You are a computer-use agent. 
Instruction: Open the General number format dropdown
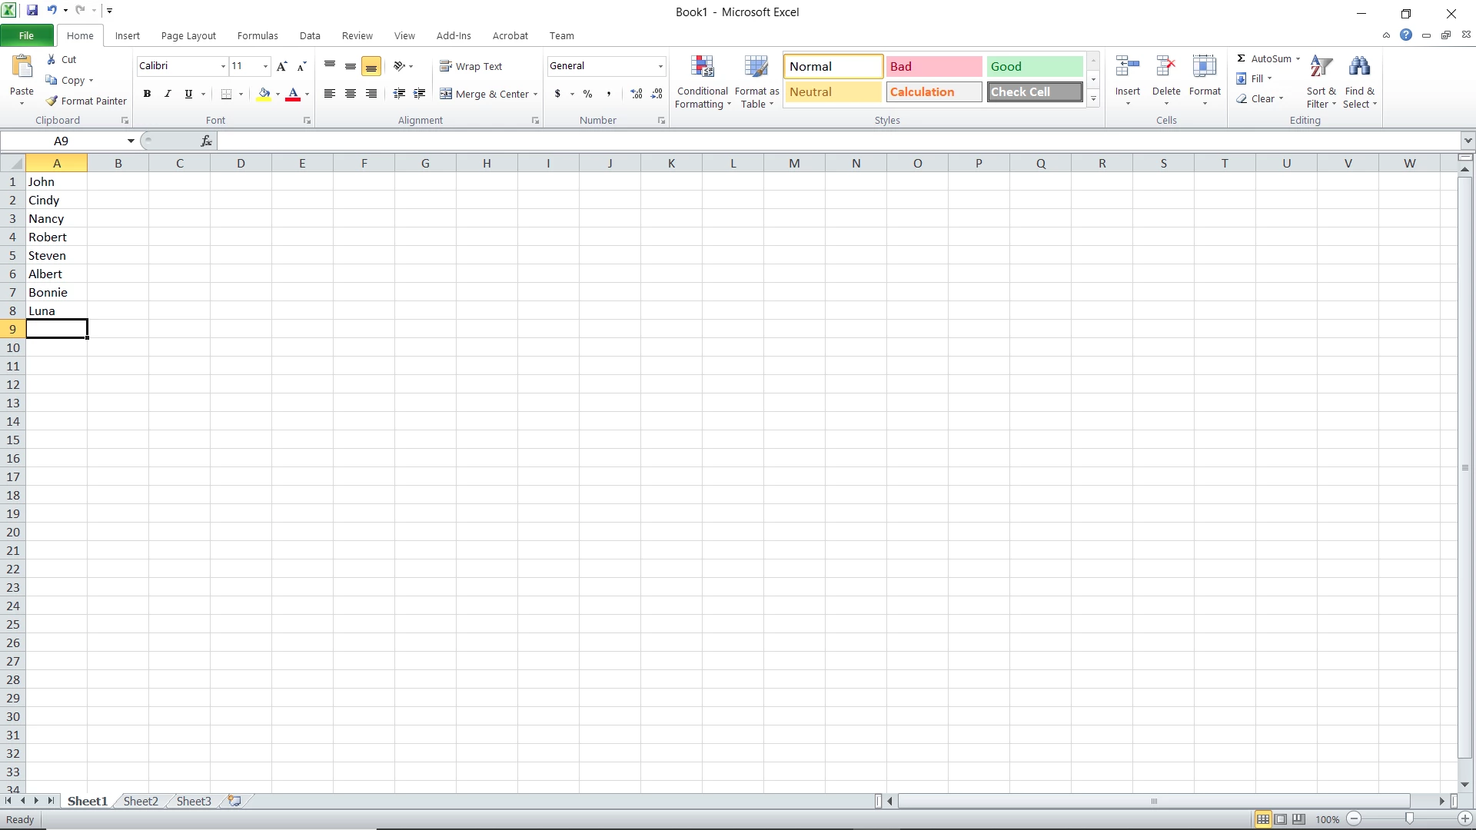point(660,66)
